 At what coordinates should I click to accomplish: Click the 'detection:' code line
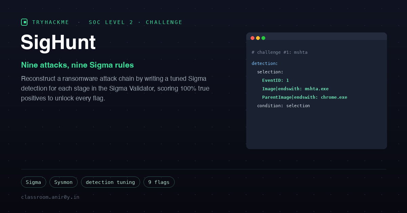265,64
